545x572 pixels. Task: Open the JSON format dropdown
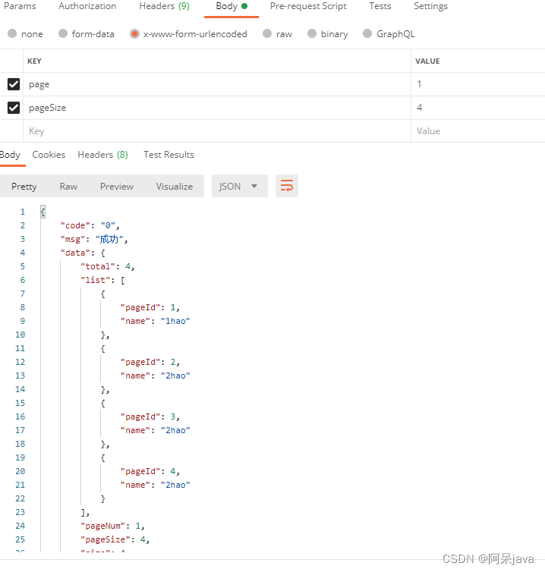[239, 186]
